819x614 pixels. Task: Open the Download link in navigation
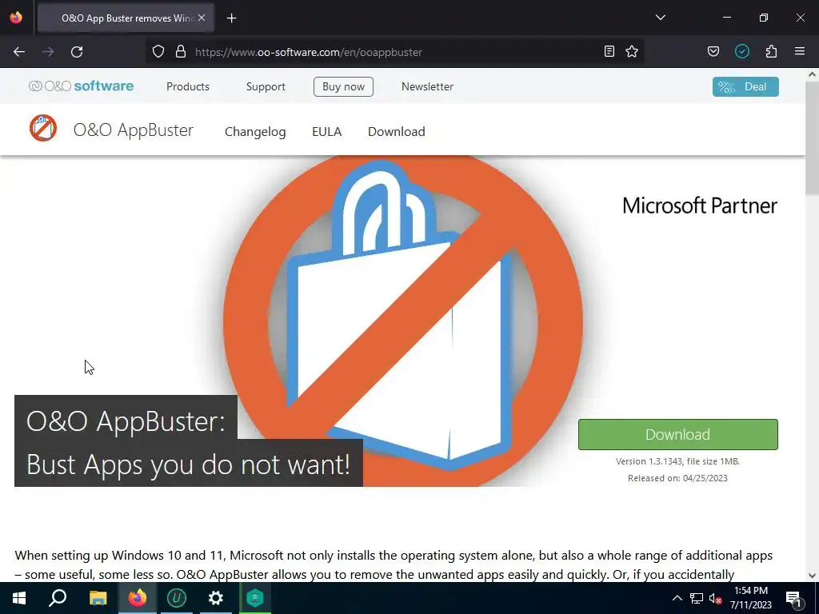pyautogui.click(x=397, y=132)
